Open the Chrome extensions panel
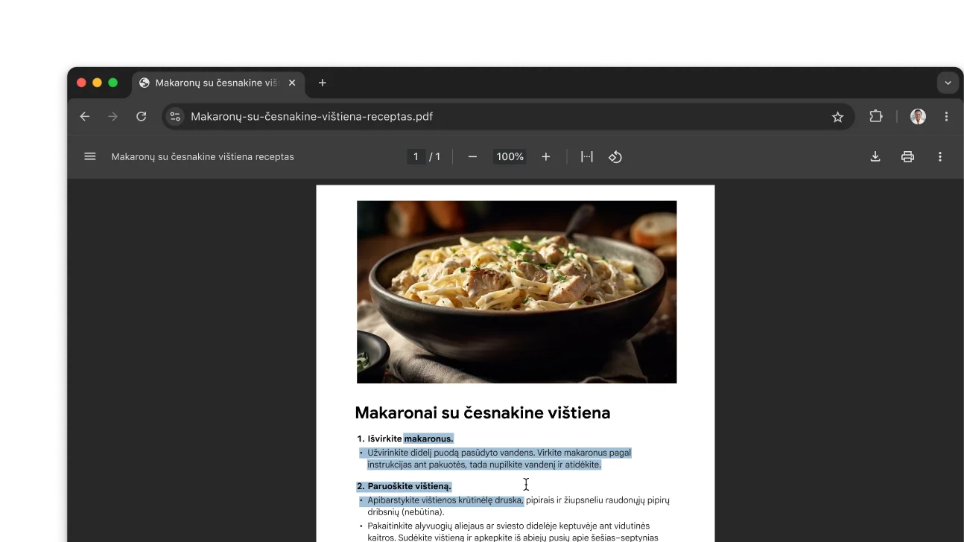Viewport: 964px width, 542px height. coord(875,116)
